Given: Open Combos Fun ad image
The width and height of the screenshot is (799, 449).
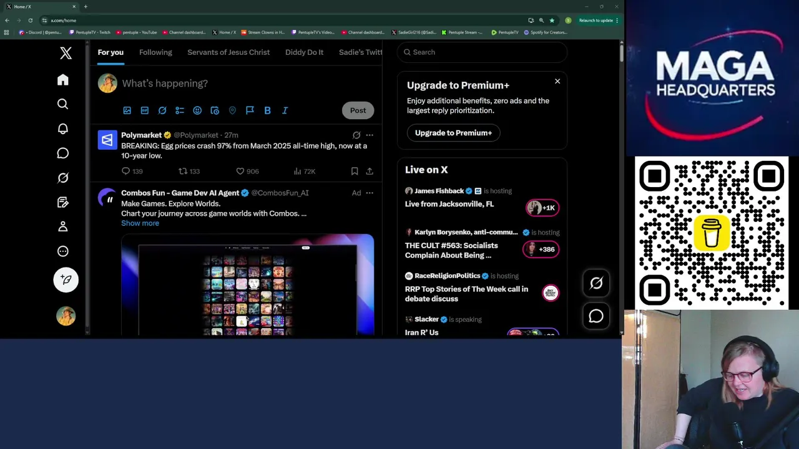Looking at the screenshot, I should coord(248,284).
